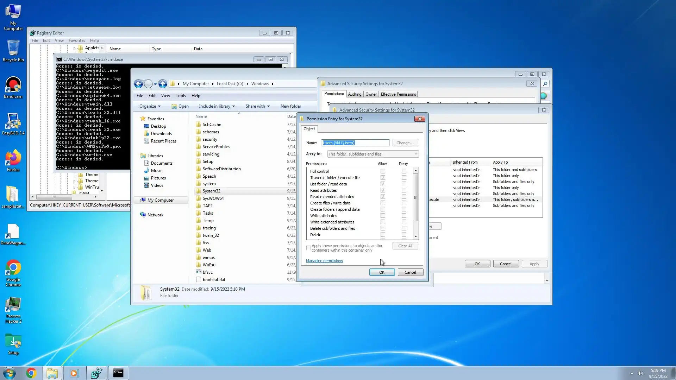This screenshot has height=380, width=676.
Task: Switch to the Effective Permissions tab
Action: coord(398,94)
